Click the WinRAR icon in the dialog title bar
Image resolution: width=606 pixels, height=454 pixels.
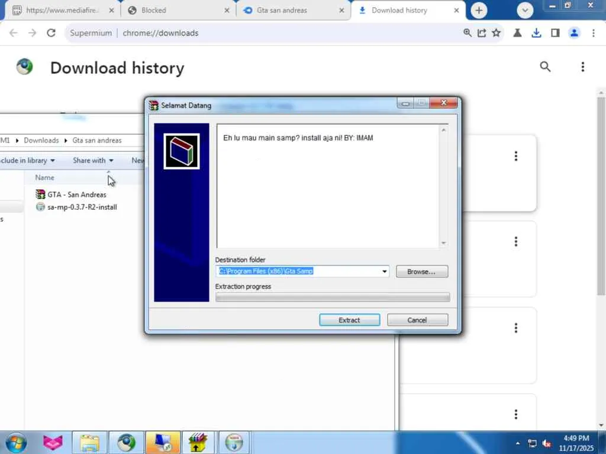pos(154,105)
